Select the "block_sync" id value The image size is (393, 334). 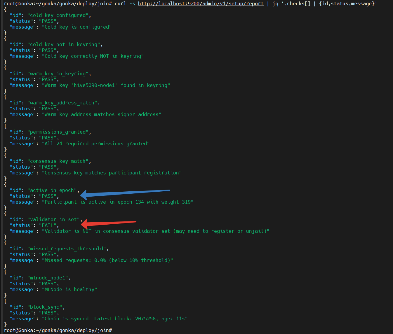pos(46,307)
